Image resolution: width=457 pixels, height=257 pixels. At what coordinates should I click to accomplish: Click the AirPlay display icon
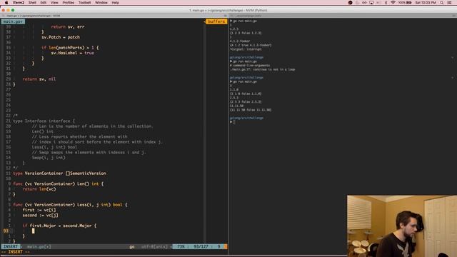click(x=371, y=3)
